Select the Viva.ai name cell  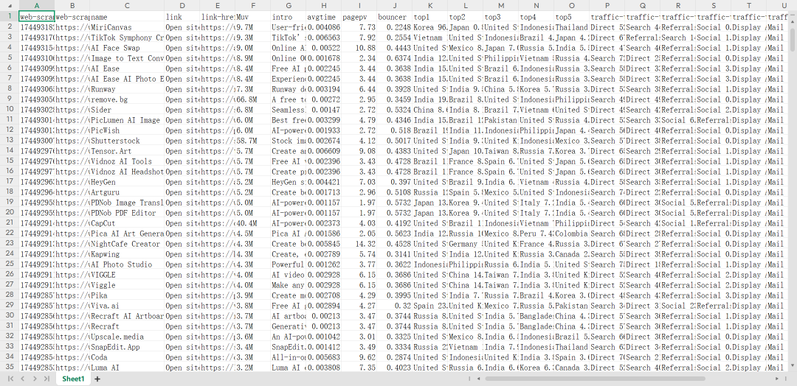(127, 306)
